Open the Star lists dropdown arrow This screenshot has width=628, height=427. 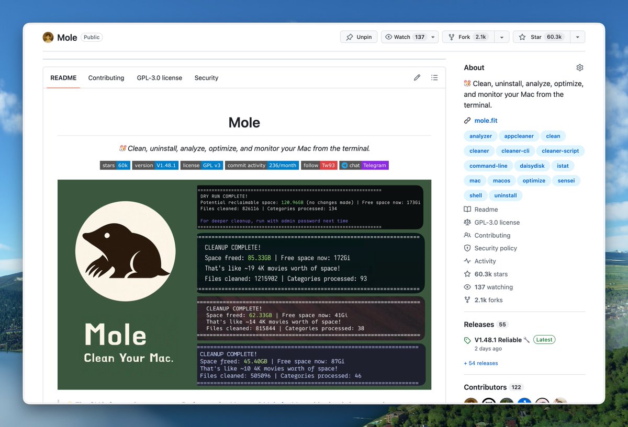(577, 37)
